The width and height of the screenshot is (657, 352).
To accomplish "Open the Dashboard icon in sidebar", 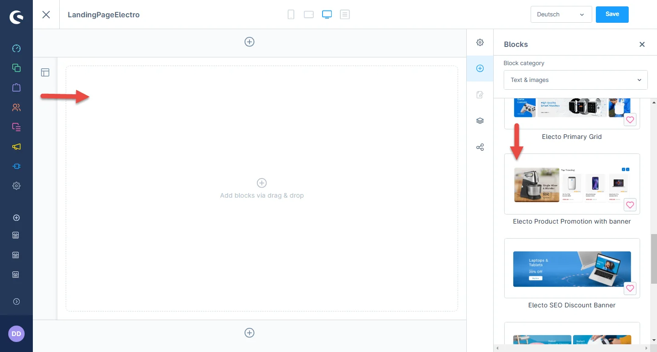I will (16, 48).
